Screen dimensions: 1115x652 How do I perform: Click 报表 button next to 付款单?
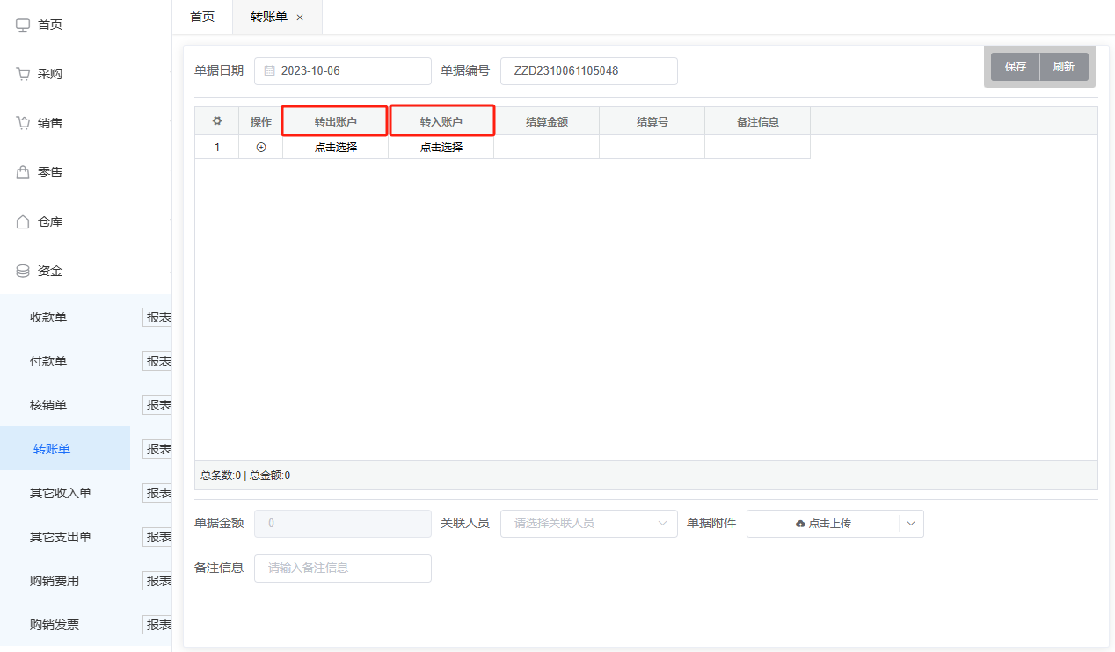[x=158, y=361]
